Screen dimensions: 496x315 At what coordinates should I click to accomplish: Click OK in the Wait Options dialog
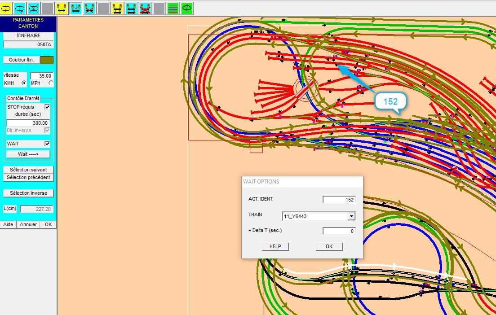329,246
